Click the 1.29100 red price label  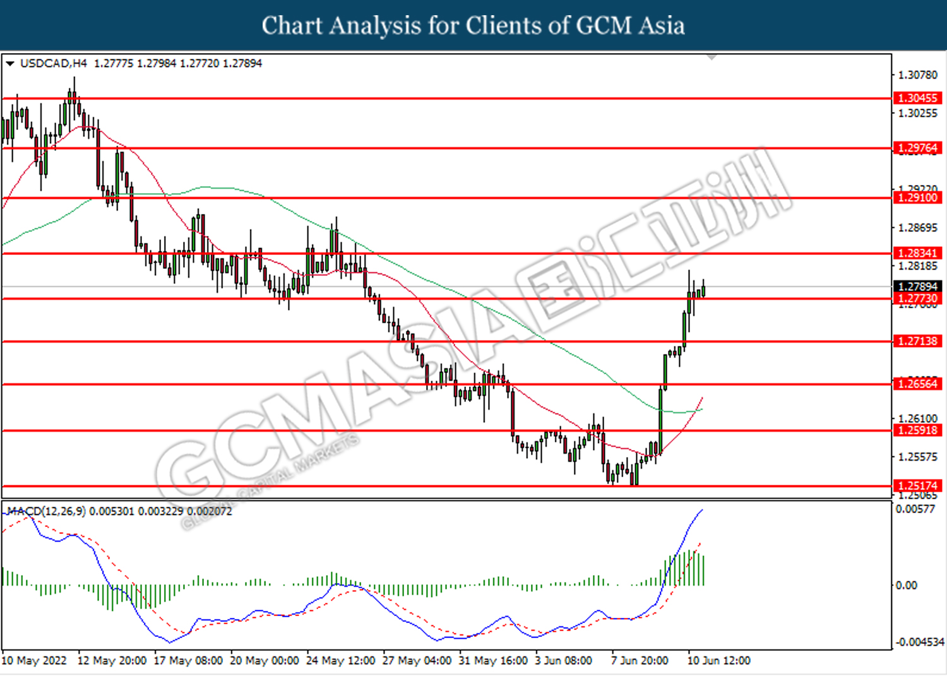(x=917, y=198)
